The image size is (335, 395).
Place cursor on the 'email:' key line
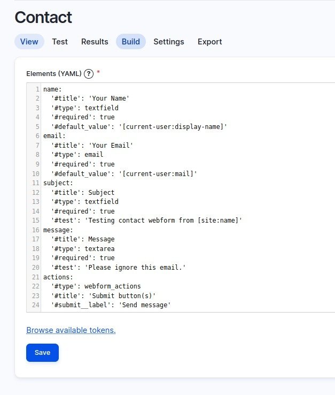click(54, 136)
